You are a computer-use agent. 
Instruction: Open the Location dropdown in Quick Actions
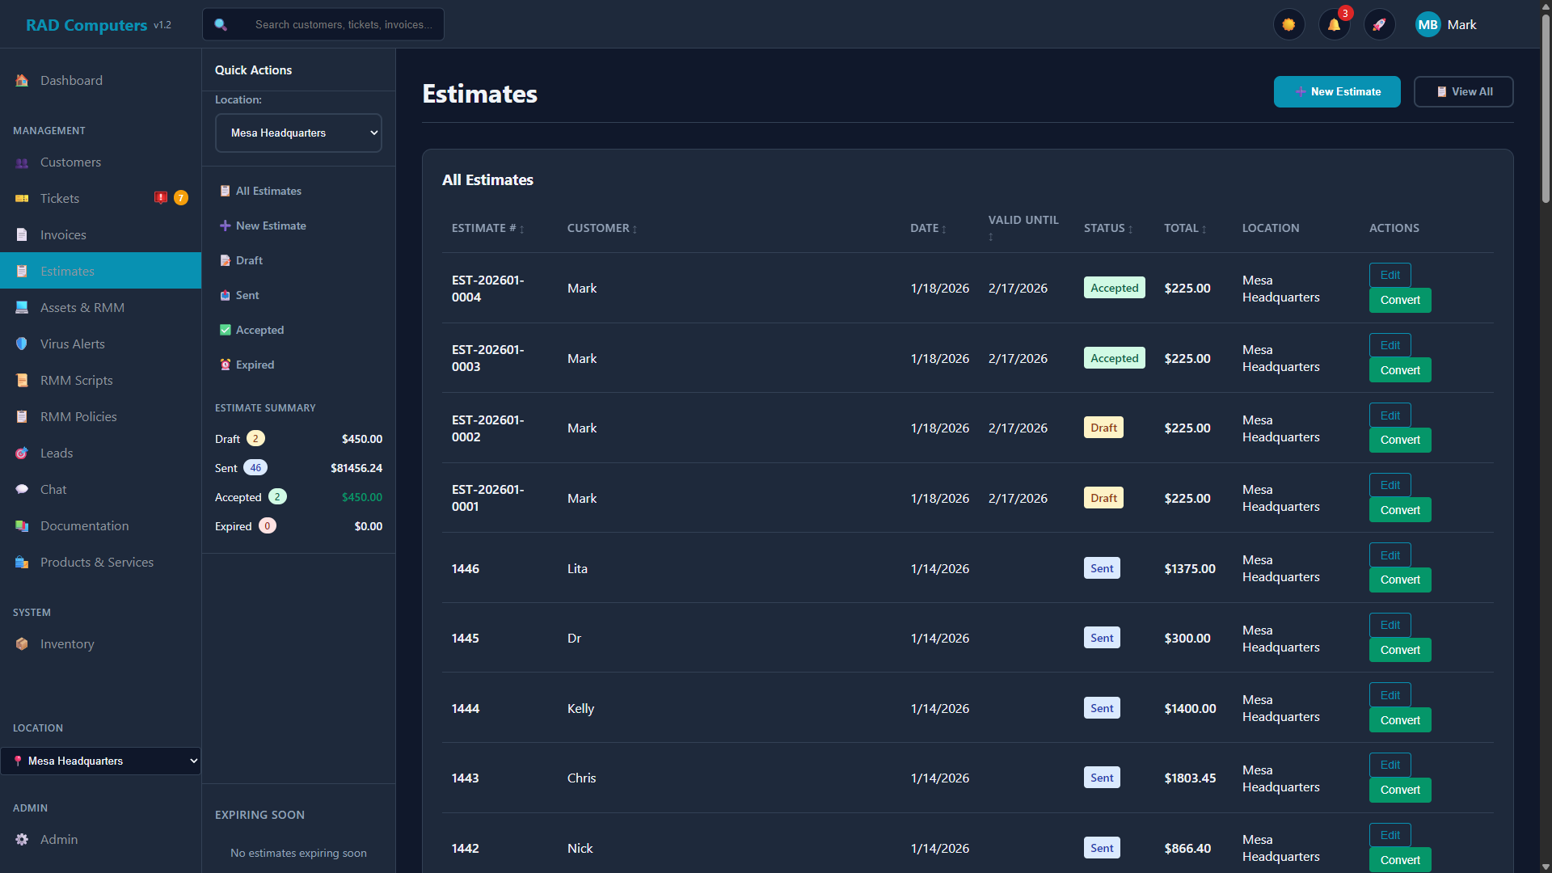pyautogui.click(x=298, y=133)
